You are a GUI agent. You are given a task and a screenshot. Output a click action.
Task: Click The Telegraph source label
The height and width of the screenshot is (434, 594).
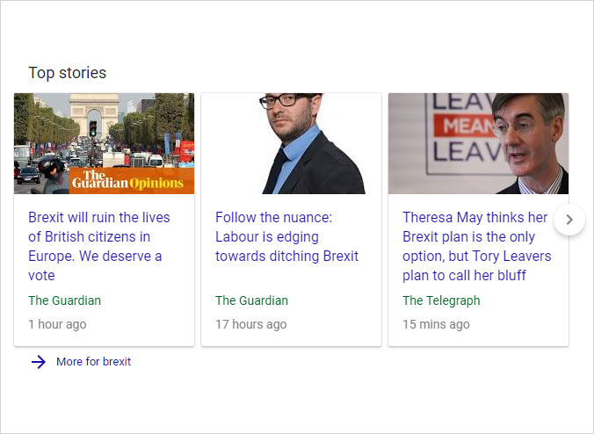[x=441, y=300]
